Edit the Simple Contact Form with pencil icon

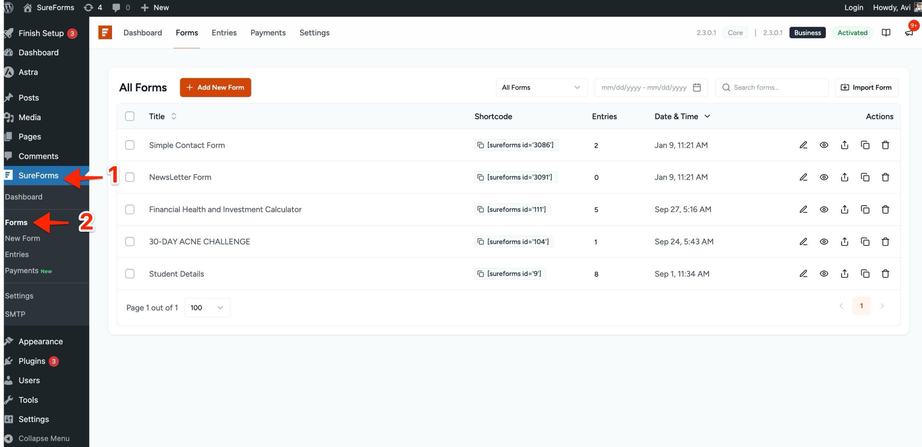pos(803,145)
